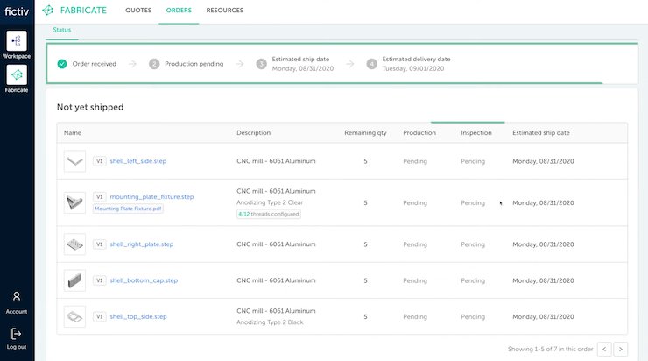Open the Account icon
This screenshot has height=361, width=648.
tap(17, 297)
